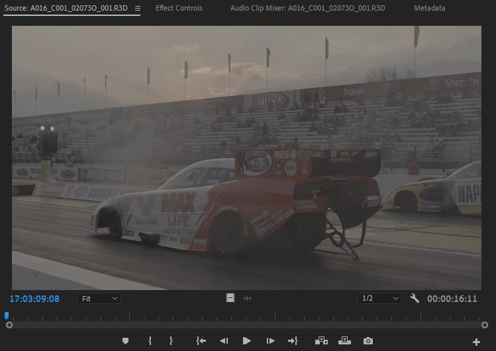Click the Drag Video Only filmstrip icon
The image size is (496, 351).
click(x=230, y=298)
